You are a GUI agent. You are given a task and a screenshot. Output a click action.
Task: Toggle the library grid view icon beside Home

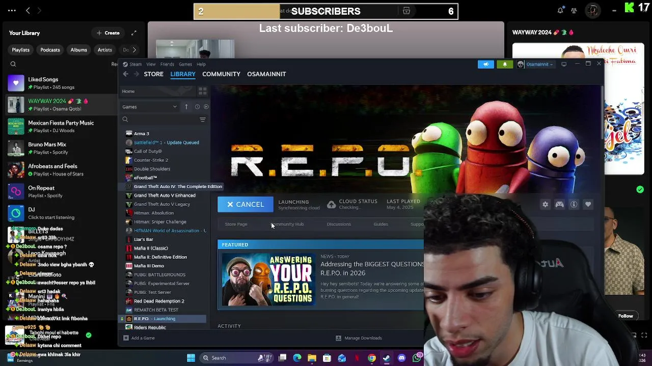click(x=203, y=91)
